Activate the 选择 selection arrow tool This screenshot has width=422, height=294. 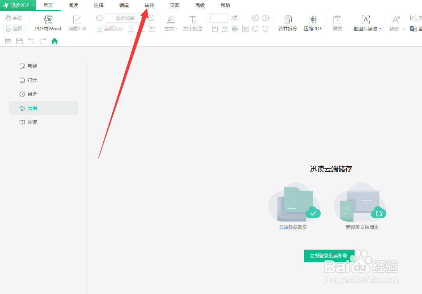coord(14,29)
